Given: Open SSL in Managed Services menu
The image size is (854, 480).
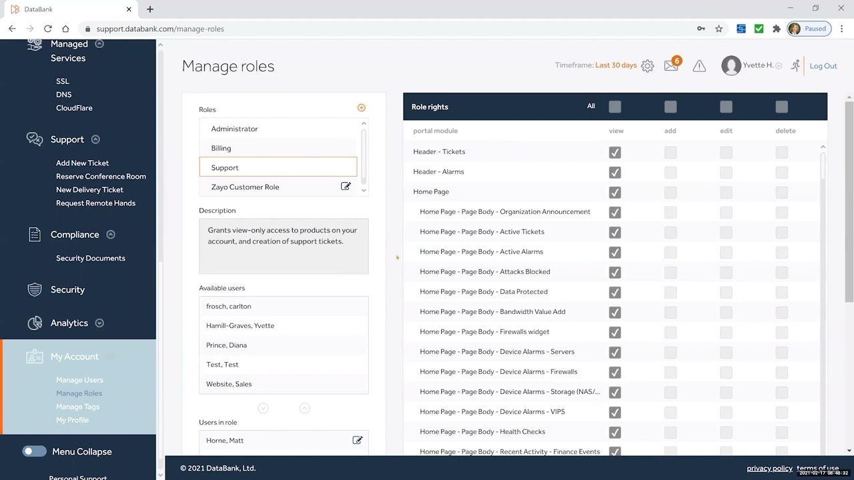Looking at the screenshot, I should (x=63, y=81).
